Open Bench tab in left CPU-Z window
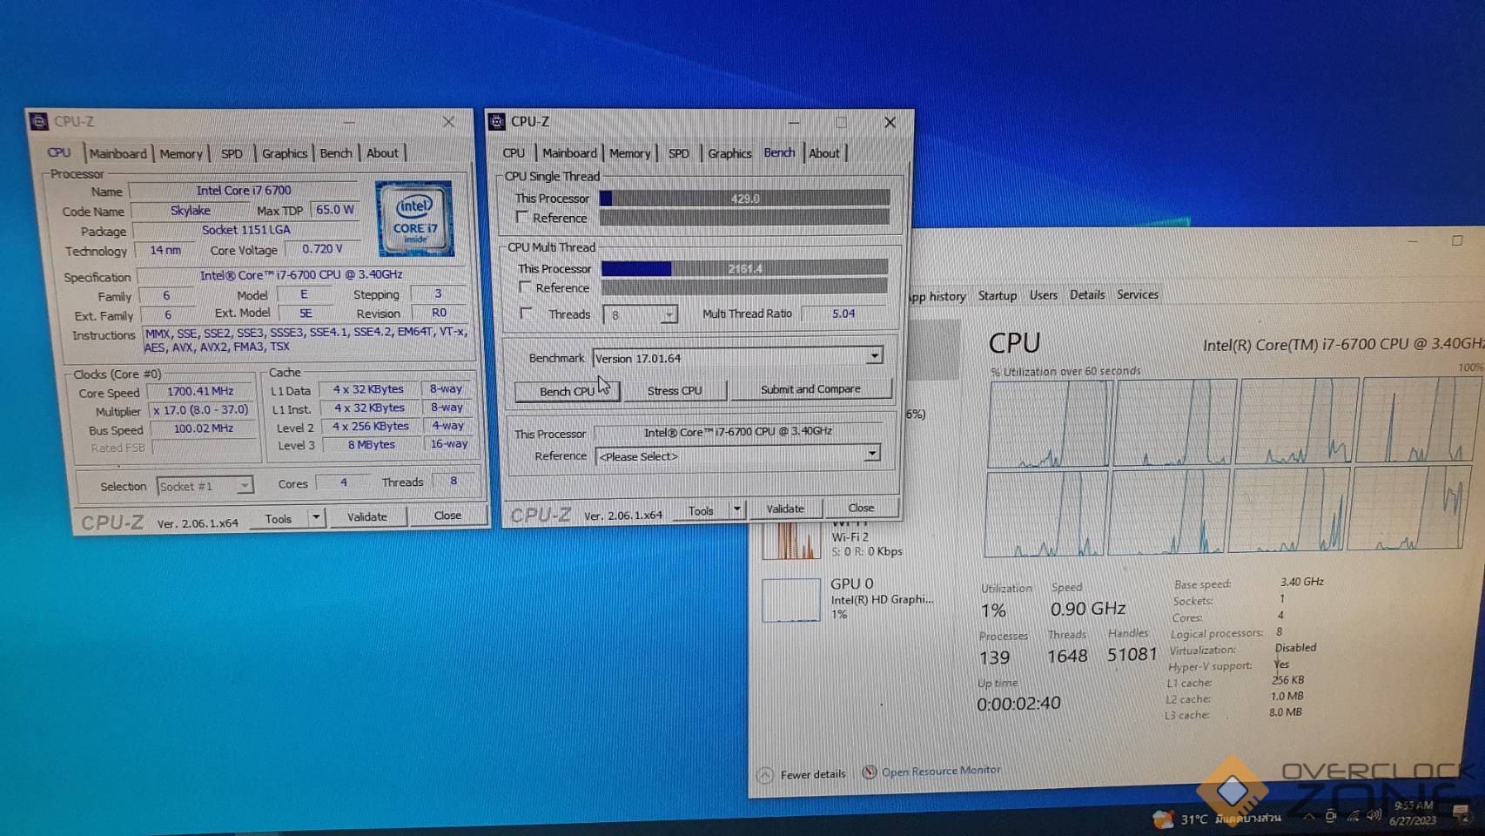Viewport: 1485px width, 836px height. click(336, 153)
